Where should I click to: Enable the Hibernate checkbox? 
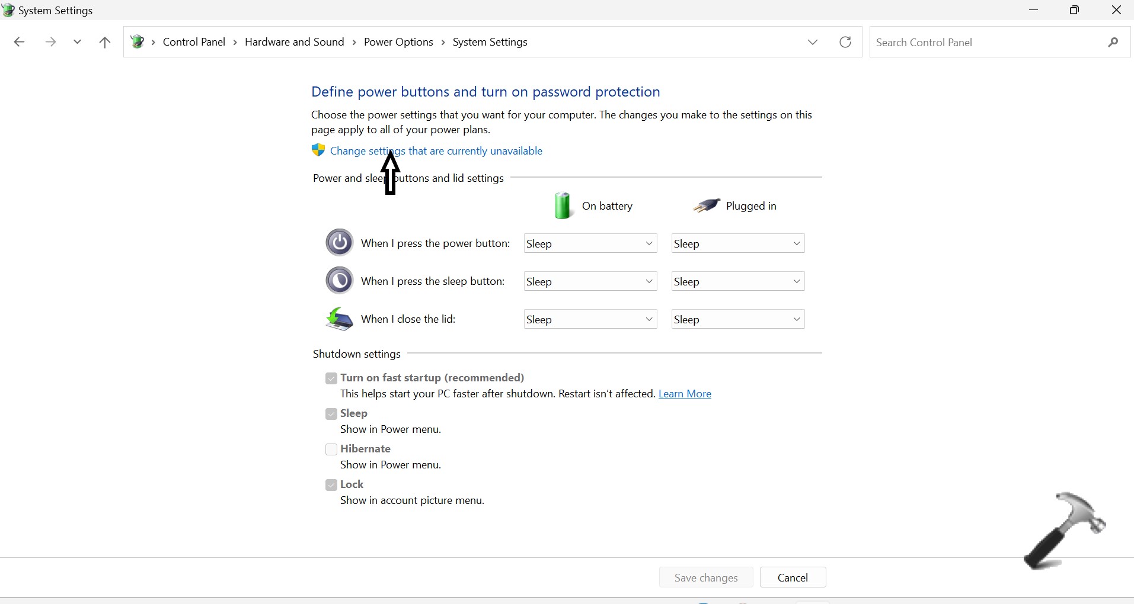[331, 449]
